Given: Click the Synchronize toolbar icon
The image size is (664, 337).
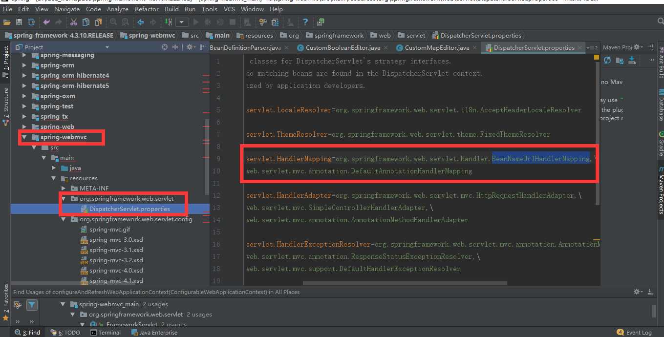Looking at the screenshot, I should [x=31, y=22].
